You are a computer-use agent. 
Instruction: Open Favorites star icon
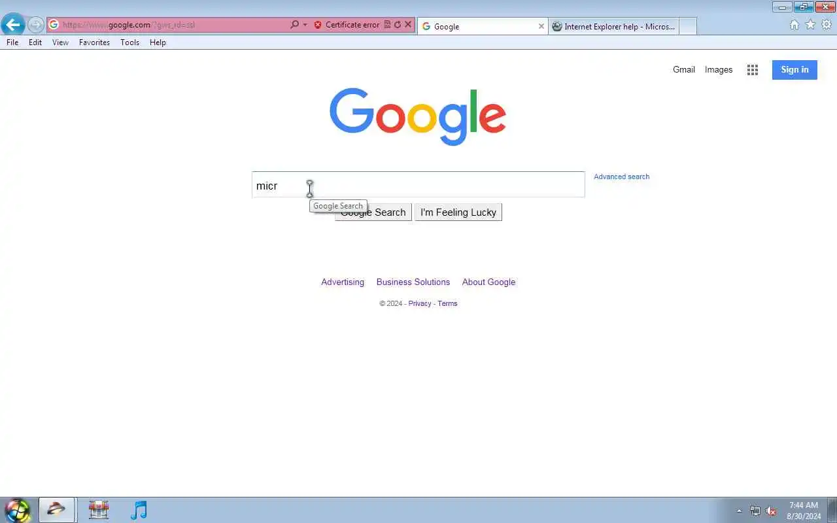tap(810, 25)
